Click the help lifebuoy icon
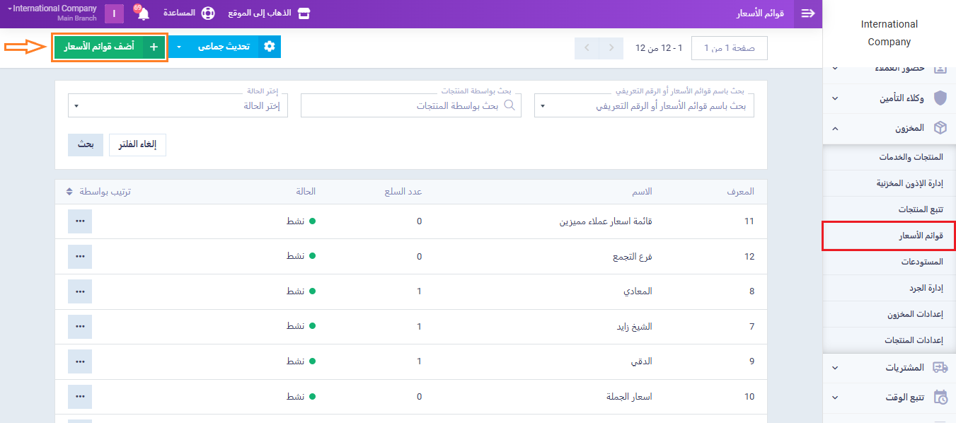 (207, 13)
